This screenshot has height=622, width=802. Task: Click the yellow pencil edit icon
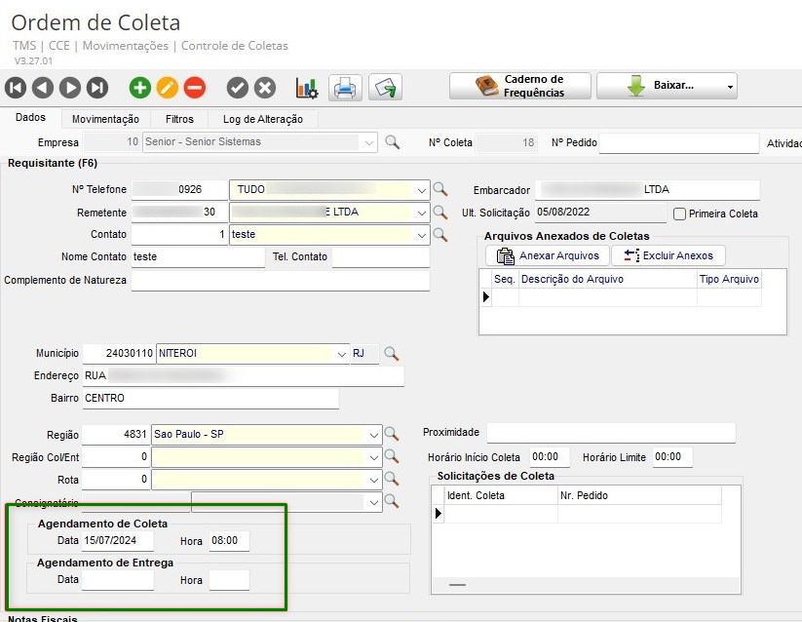pos(168,88)
